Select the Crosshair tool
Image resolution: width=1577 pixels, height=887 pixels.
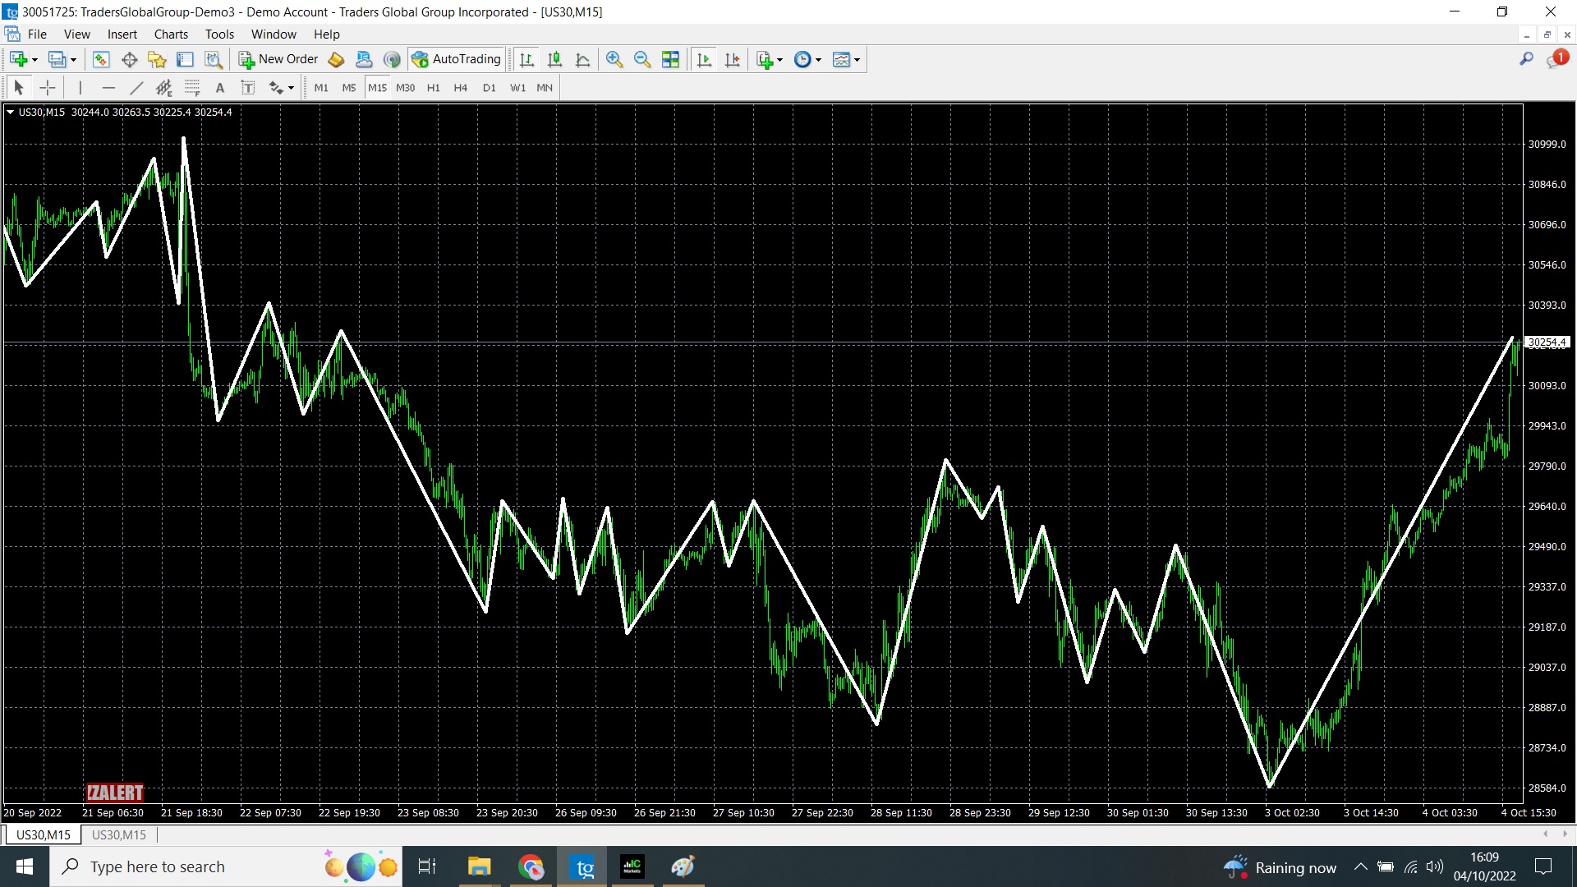tap(48, 88)
